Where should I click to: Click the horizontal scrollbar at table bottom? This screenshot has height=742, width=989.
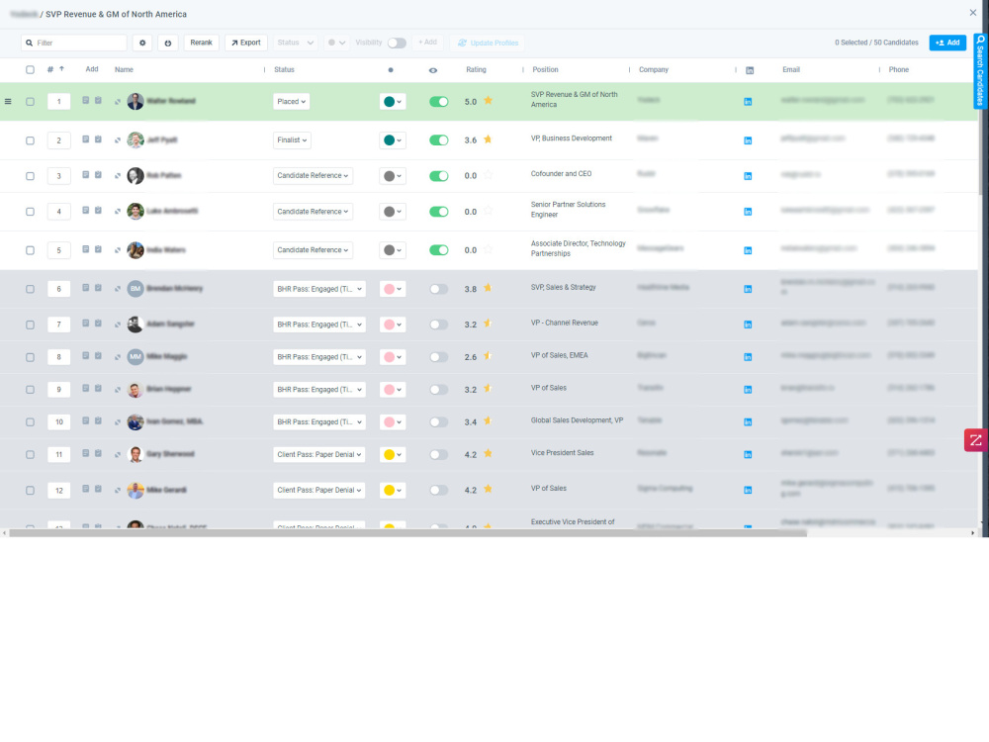pyautogui.click(x=408, y=533)
